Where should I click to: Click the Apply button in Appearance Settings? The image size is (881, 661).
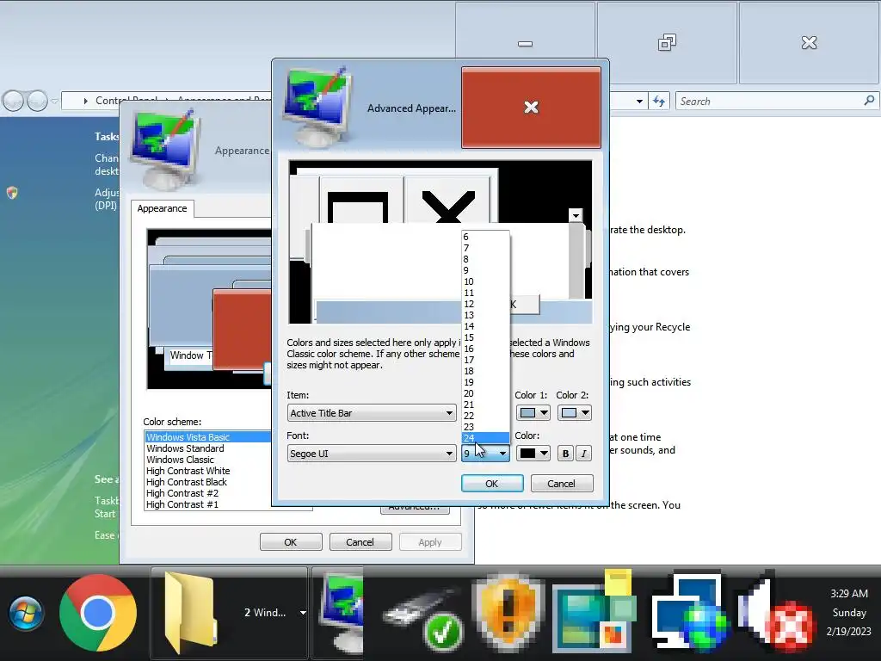coord(430,542)
